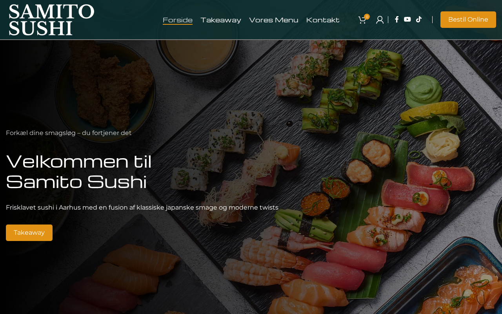
Task: Go to the Forside menu item
Action: click(178, 20)
